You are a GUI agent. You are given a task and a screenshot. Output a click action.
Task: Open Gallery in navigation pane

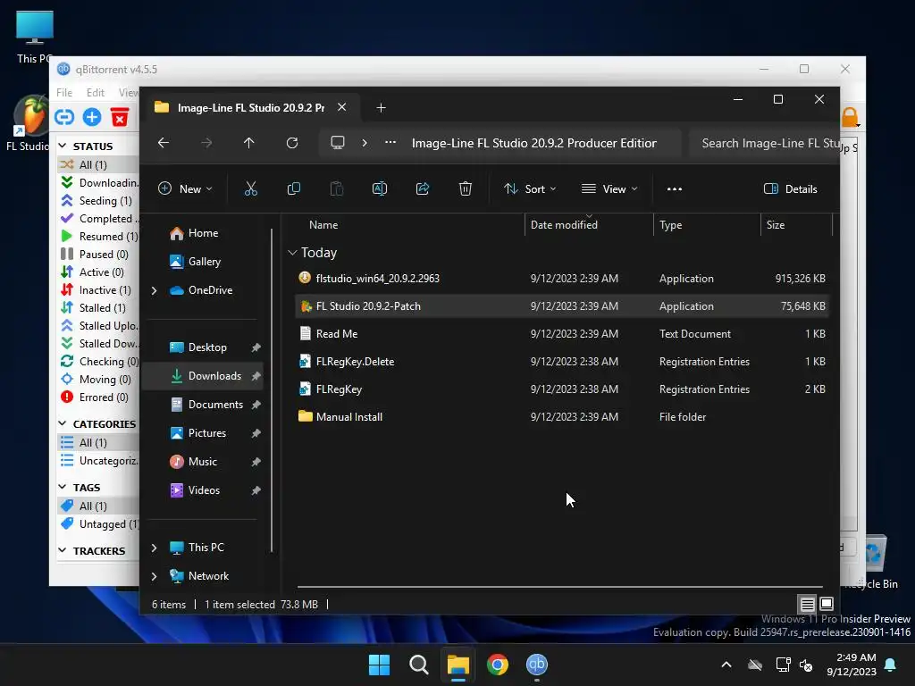(x=203, y=262)
